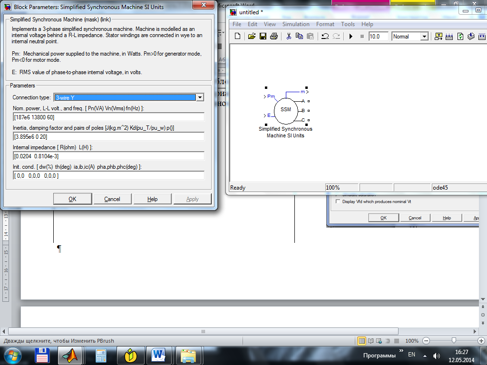Stop the simulation with the square button
The height and width of the screenshot is (365, 487).
coord(362,36)
